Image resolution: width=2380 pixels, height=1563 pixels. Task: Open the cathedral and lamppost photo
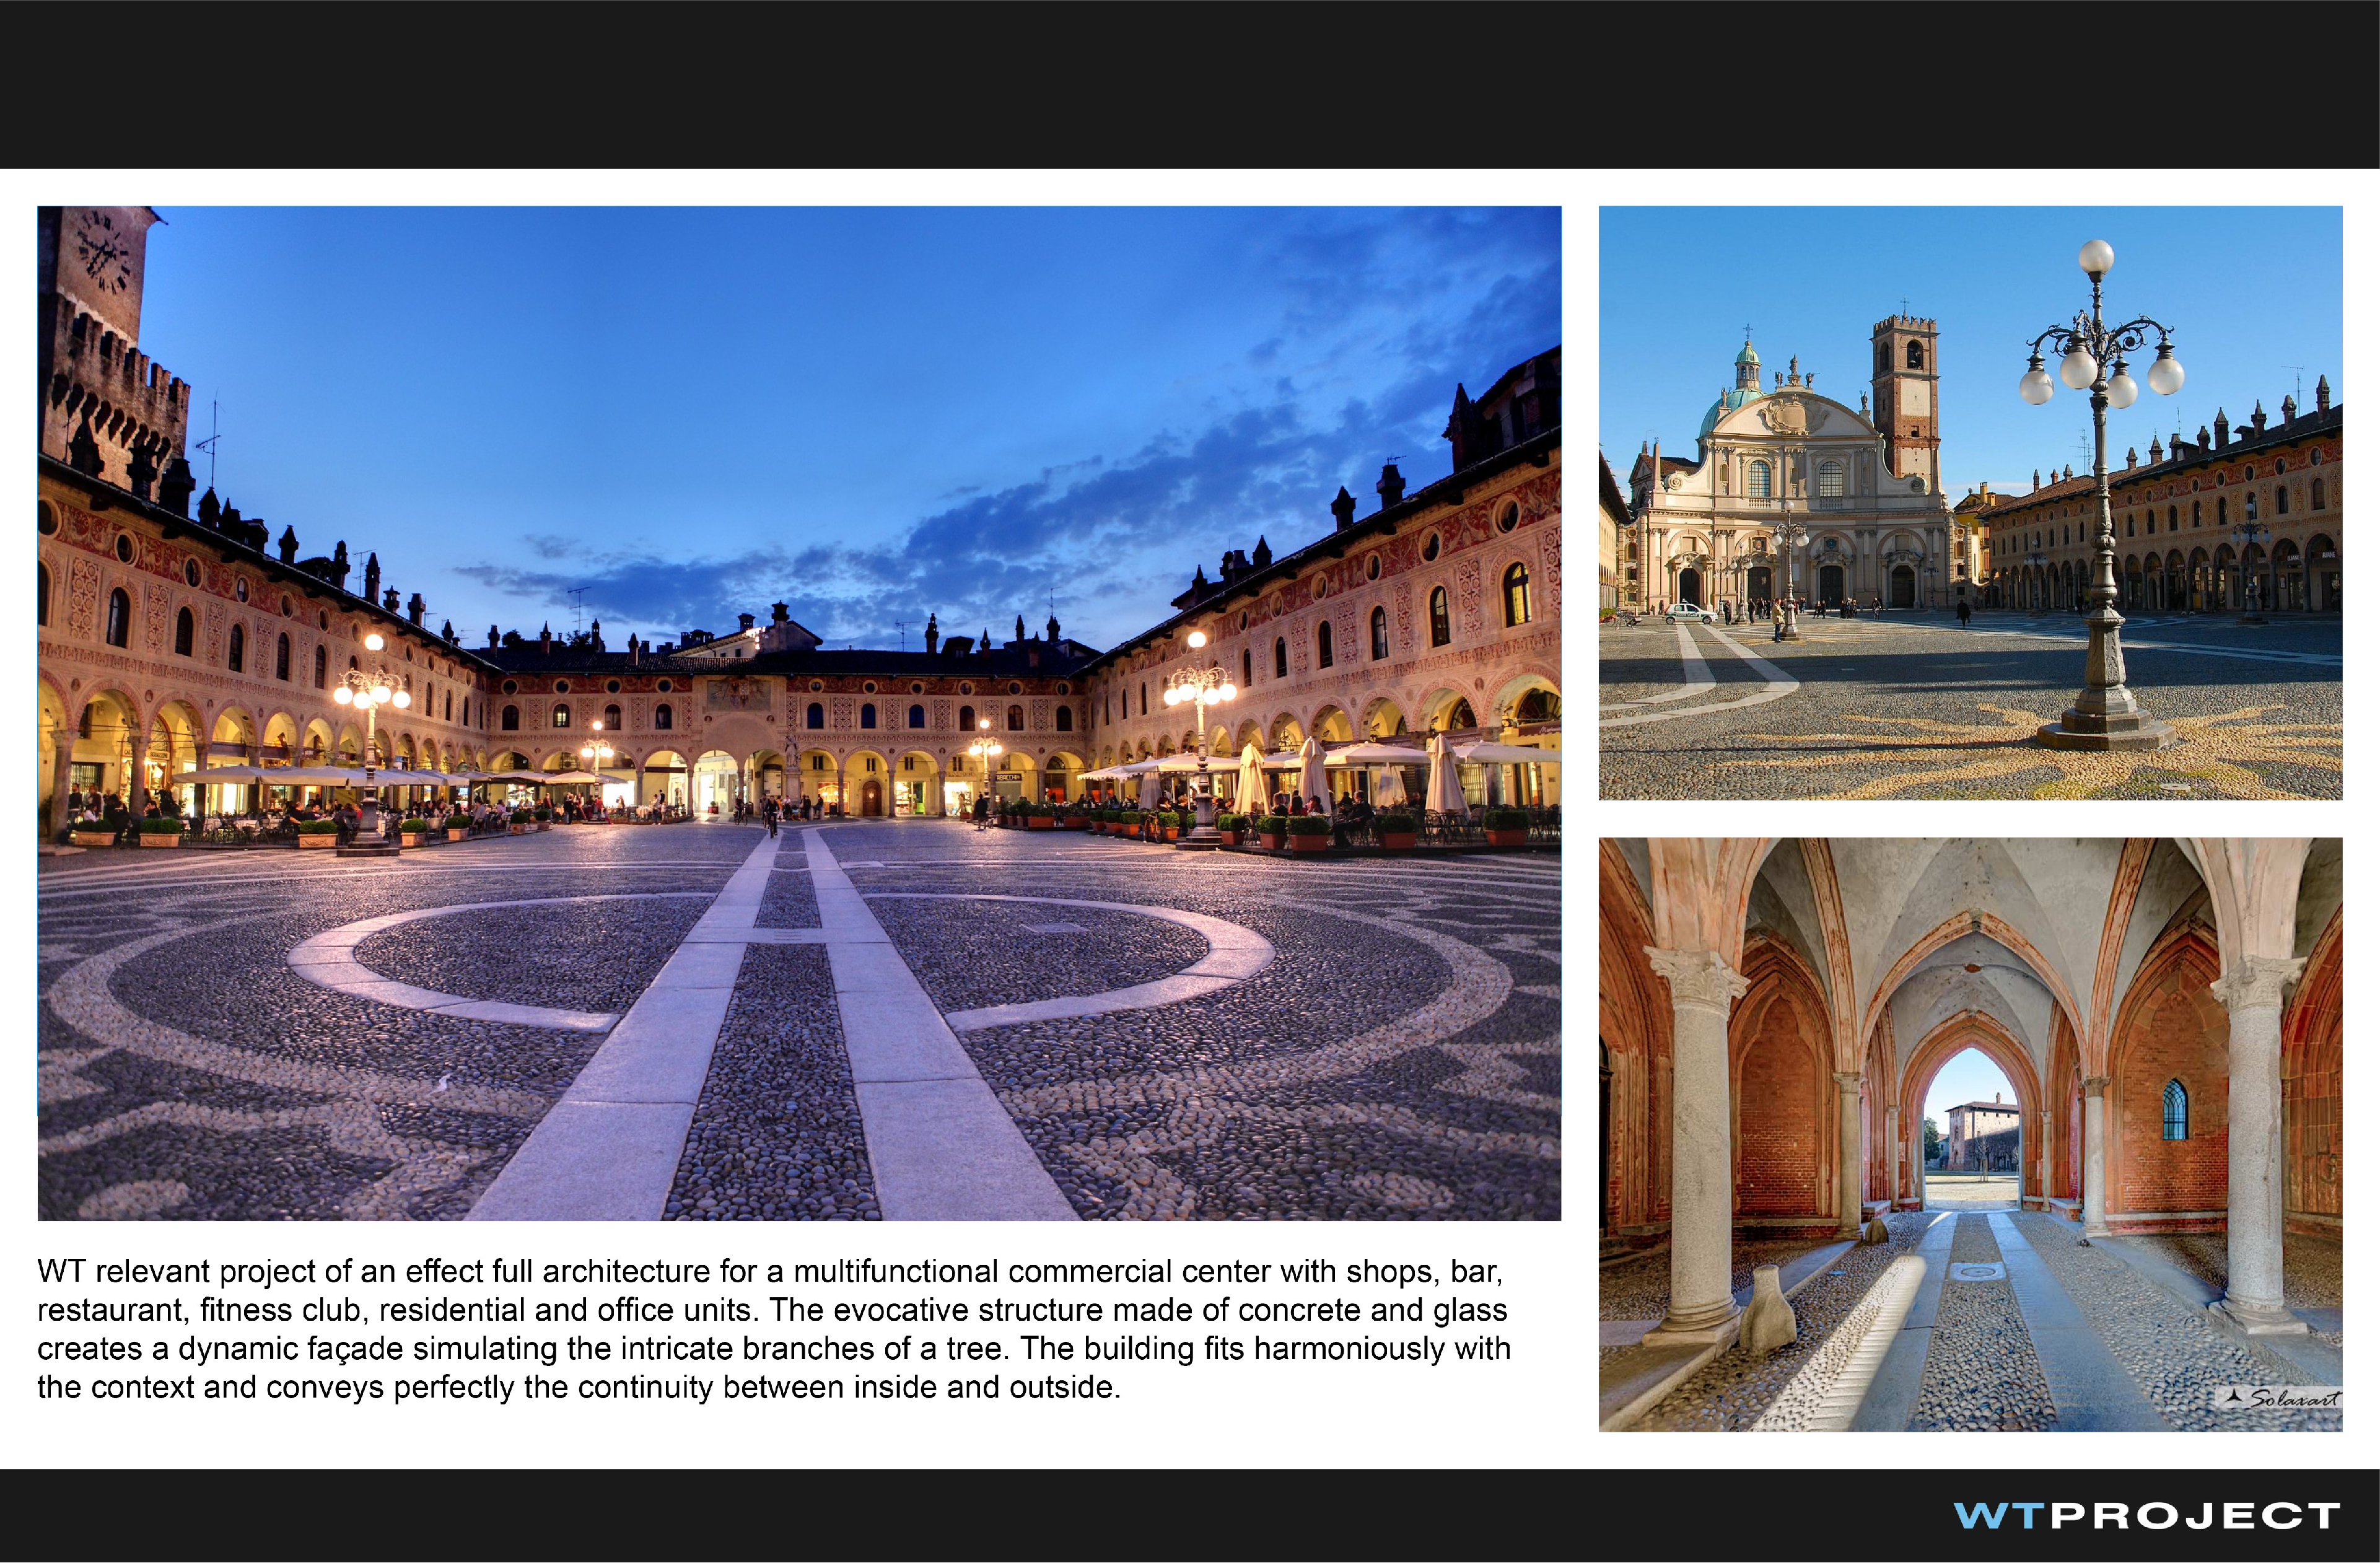1970,503
